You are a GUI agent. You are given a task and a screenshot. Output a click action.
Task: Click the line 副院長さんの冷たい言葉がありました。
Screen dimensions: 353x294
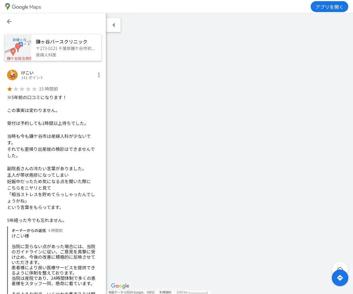(x=46, y=169)
